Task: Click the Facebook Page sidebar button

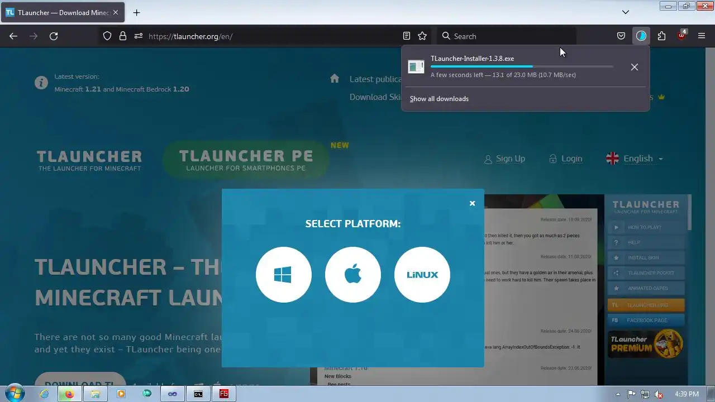Action: [646, 320]
